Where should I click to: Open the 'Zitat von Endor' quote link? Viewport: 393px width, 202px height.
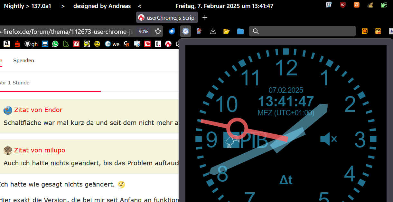coord(38,110)
